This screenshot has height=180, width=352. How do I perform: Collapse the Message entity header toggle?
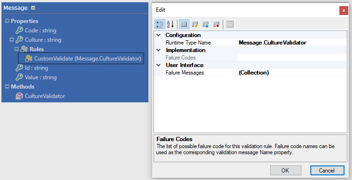pyautogui.click(x=33, y=8)
